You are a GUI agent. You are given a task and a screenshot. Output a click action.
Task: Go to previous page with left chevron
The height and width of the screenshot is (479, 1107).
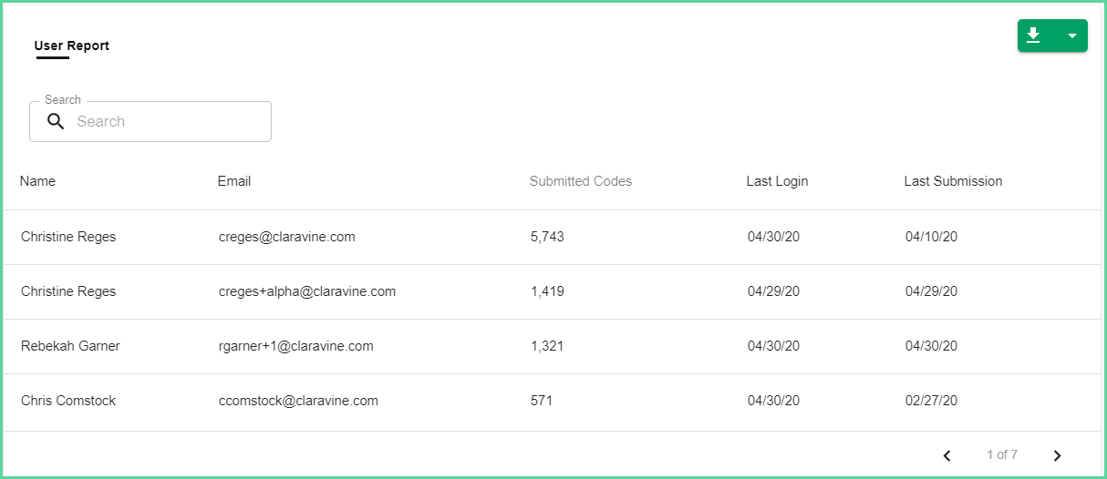click(947, 454)
